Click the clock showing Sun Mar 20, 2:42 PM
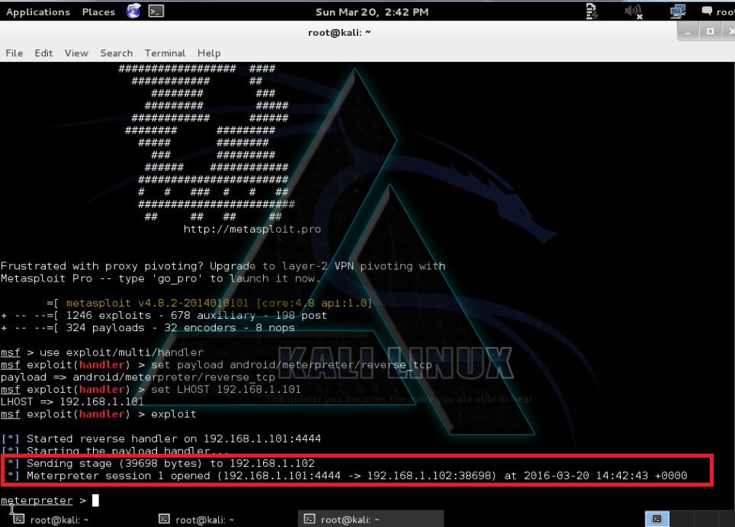735x527 pixels. tap(372, 11)
